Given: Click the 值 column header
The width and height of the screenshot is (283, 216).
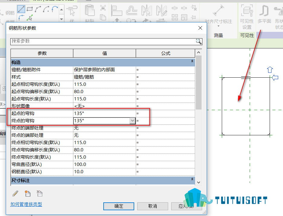Looking at the screenshot, I should pos(105,53).
